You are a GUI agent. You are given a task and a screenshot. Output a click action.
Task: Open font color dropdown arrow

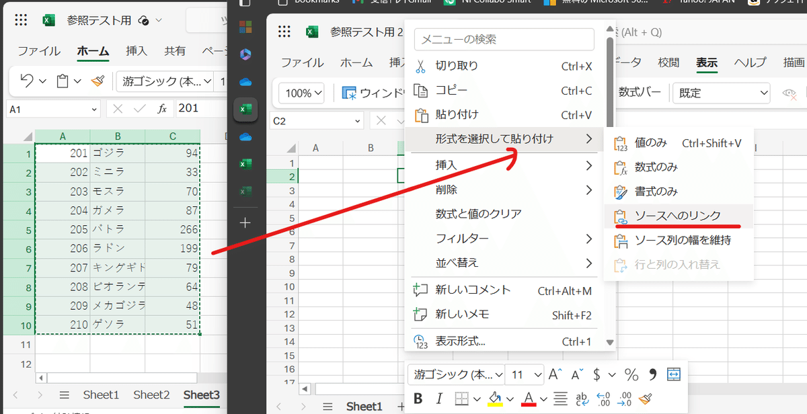coord(542,399)
